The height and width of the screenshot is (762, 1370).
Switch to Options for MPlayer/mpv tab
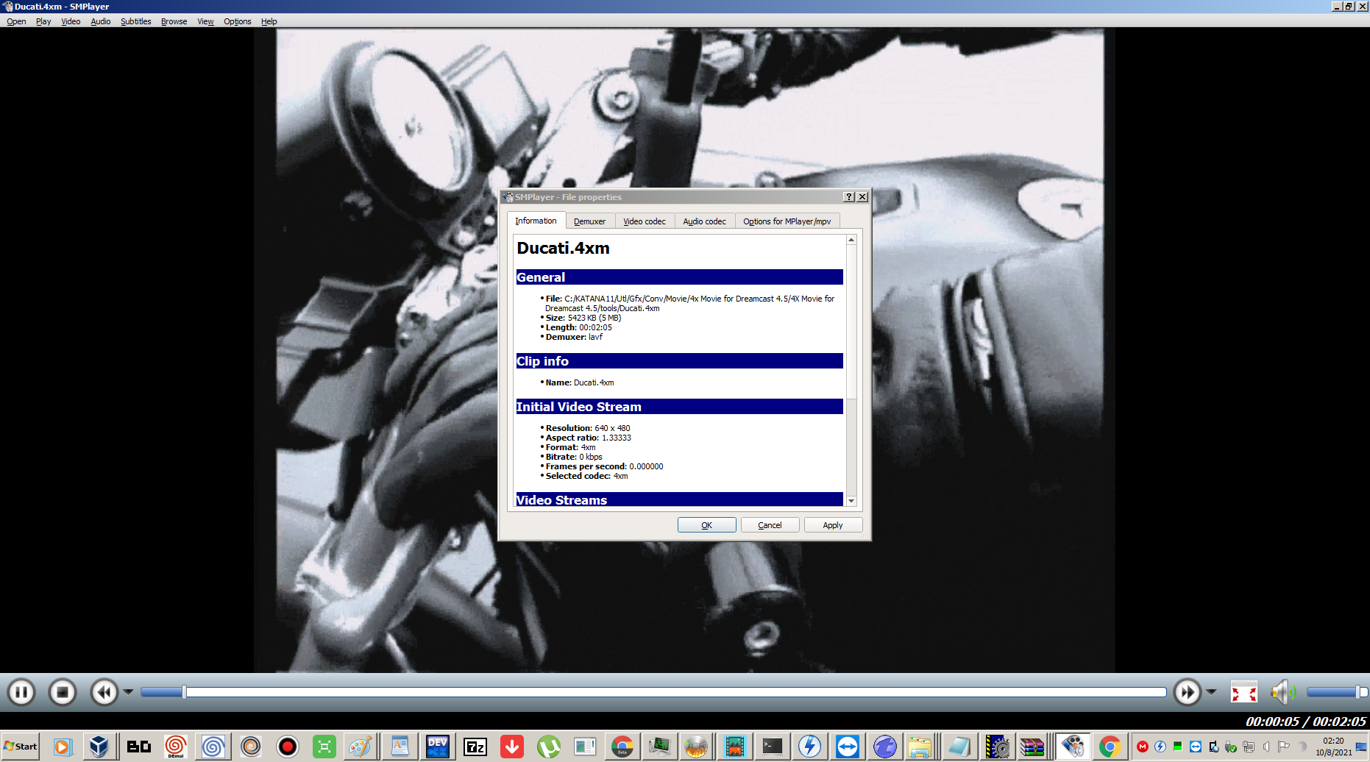[x=787, y=221]
